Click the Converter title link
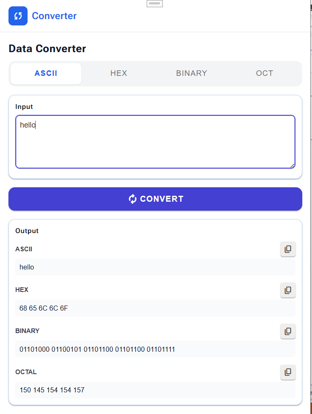The image size is (312, 414). click(x=54, y=16)
